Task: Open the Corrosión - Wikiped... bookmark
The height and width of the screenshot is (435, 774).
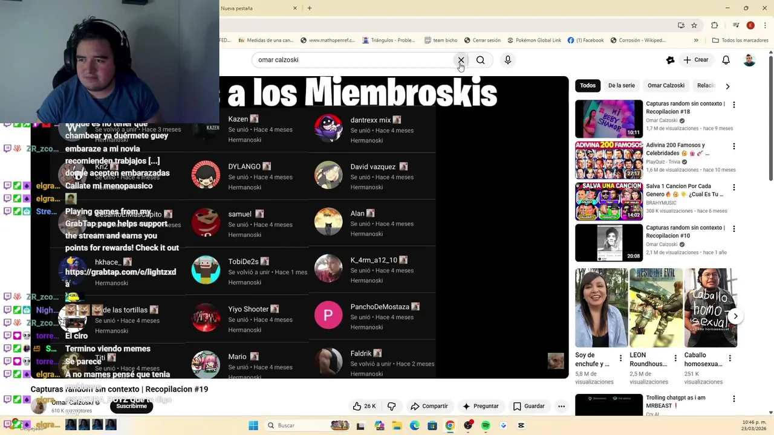Action: pos(638,40)
